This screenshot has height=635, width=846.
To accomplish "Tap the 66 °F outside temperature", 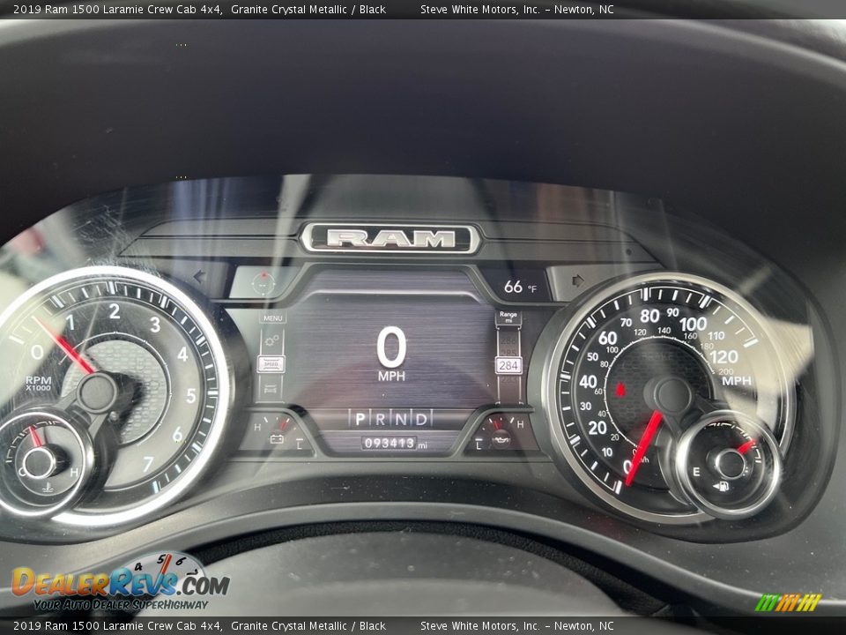I will (x=520, y=287).
